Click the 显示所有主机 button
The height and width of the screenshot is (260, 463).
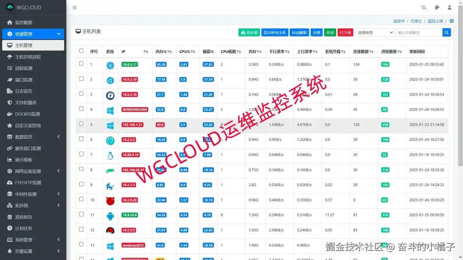(x=275, y=33)
